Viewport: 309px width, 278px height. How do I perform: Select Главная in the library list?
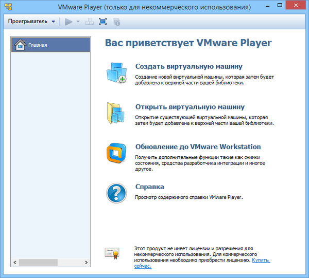pos(50,45)
